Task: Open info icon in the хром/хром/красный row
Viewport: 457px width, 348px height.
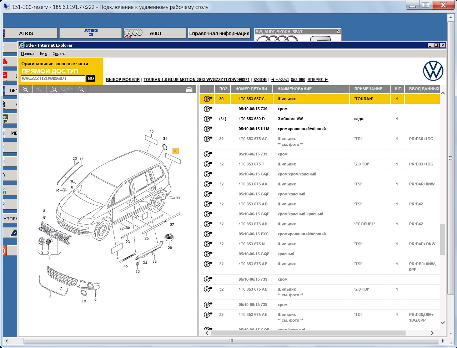Action: click(x=208, y=174)
